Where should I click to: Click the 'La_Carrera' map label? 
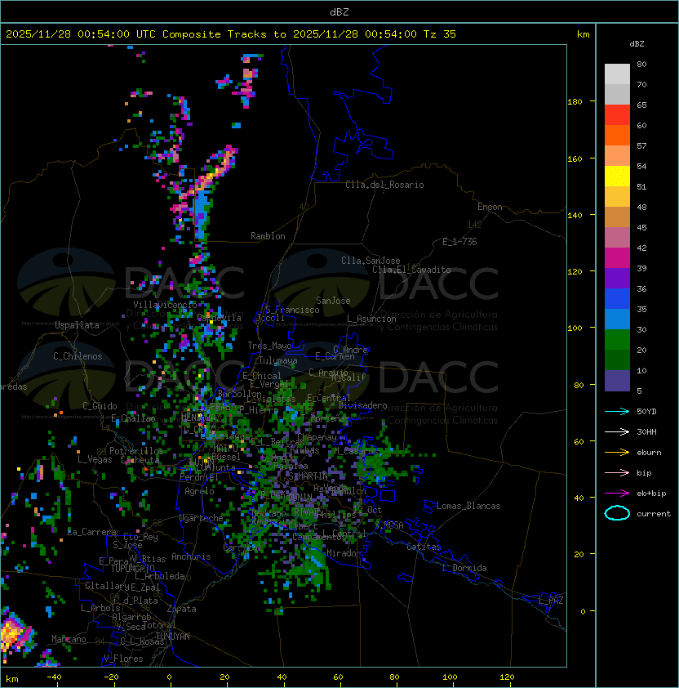[x=92, y=532]
